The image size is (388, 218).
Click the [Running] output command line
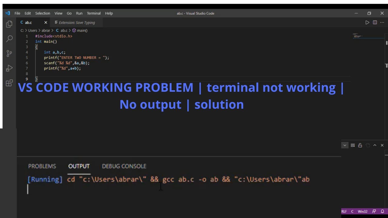click(169, 180)
